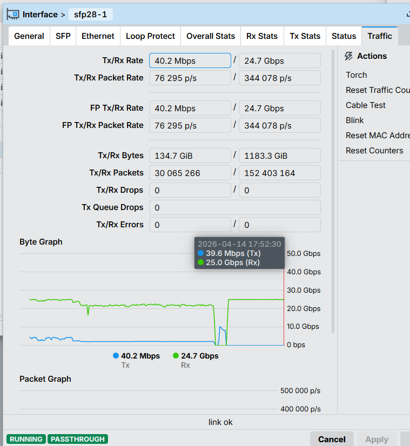Click the Actions lightning bolt icon
Image resolution: width=410 pixels, height=446 pixels.
(348, 56)
